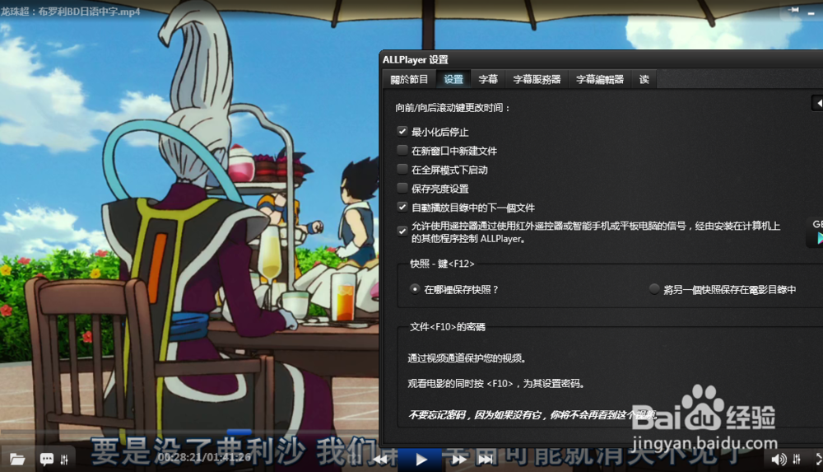Click the video title 龙珠超：布罗利BD日语中字.mp4
Image resolution: width=823 pixels, height=472 pixels.
(70, 12)
